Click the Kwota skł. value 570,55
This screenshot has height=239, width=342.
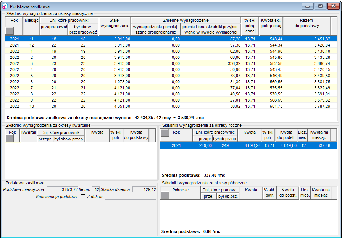[276, 94]
